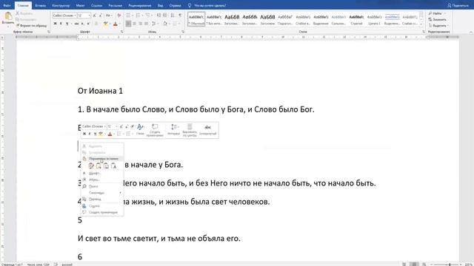Viewport: 474px width, 266px height.
Task: Click Стили icon in mini toolbar
Action: (140, 129)
